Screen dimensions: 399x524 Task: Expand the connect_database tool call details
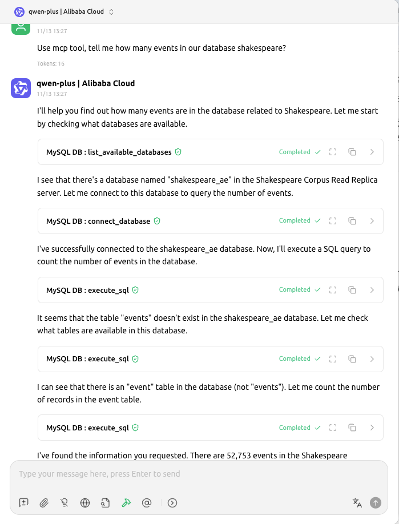(372, 221)
